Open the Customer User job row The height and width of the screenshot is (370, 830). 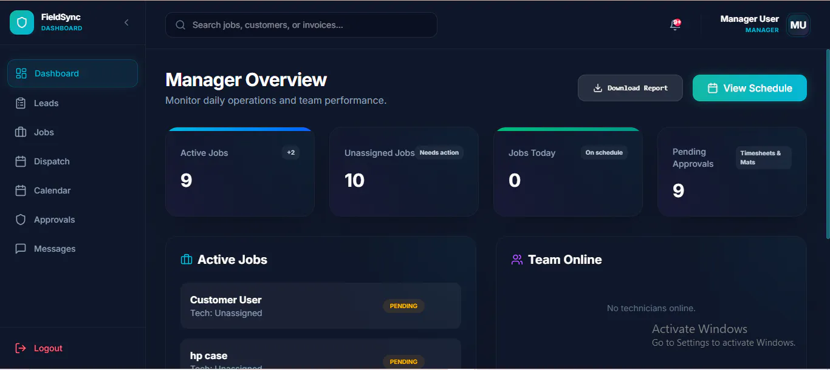coord(321,306)
